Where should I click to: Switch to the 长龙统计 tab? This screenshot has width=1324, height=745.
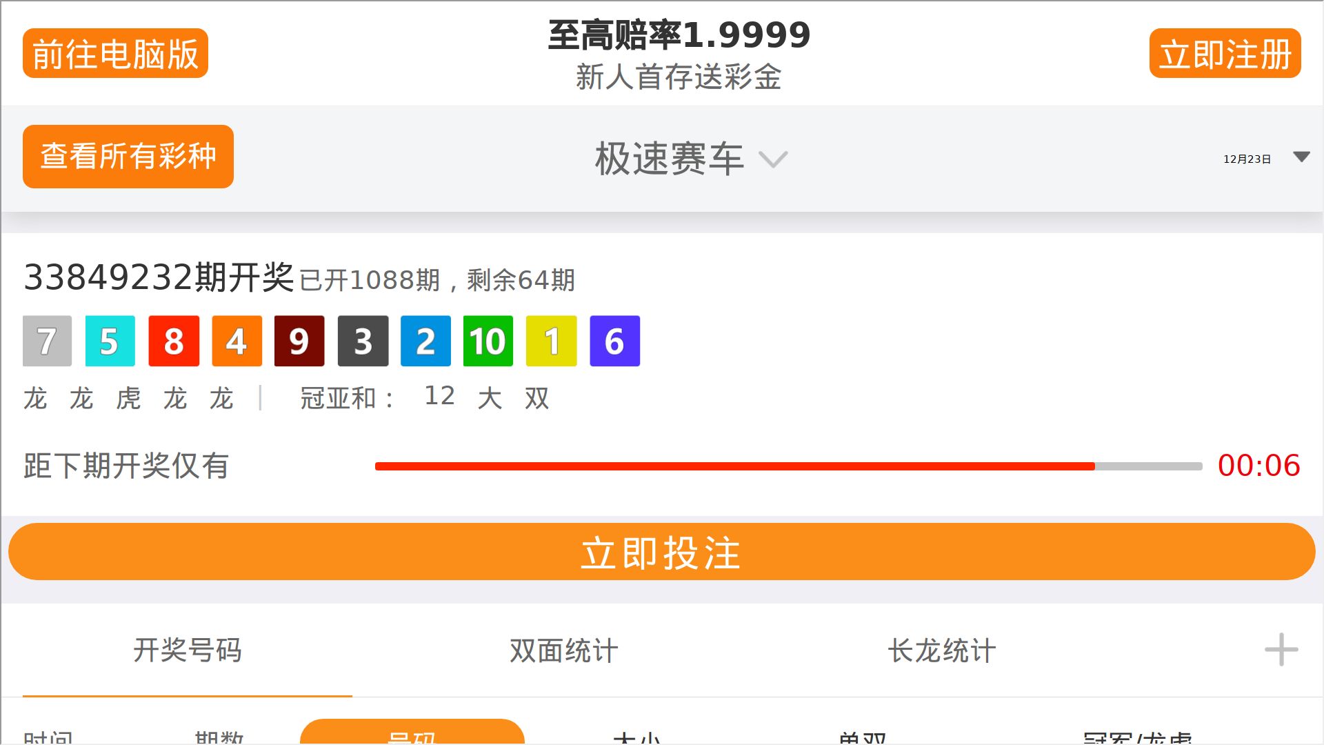coord(942,650)
